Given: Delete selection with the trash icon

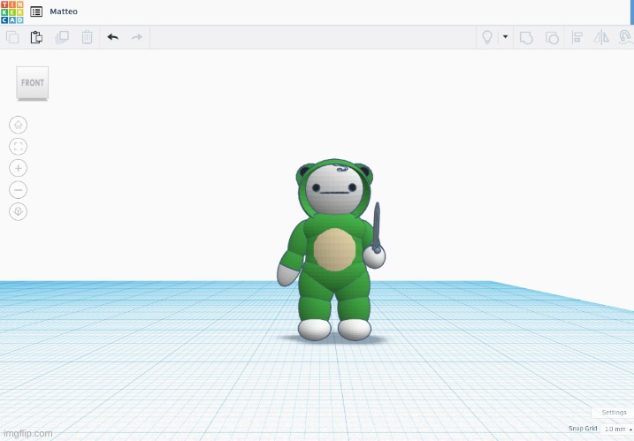Looking at the screenshot, I should pos(87,37).
